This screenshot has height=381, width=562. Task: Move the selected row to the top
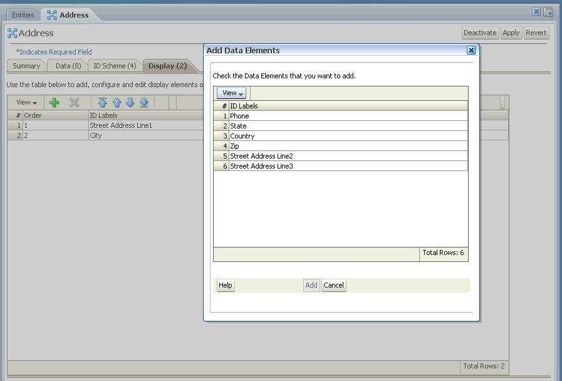(x=102, y=102)
